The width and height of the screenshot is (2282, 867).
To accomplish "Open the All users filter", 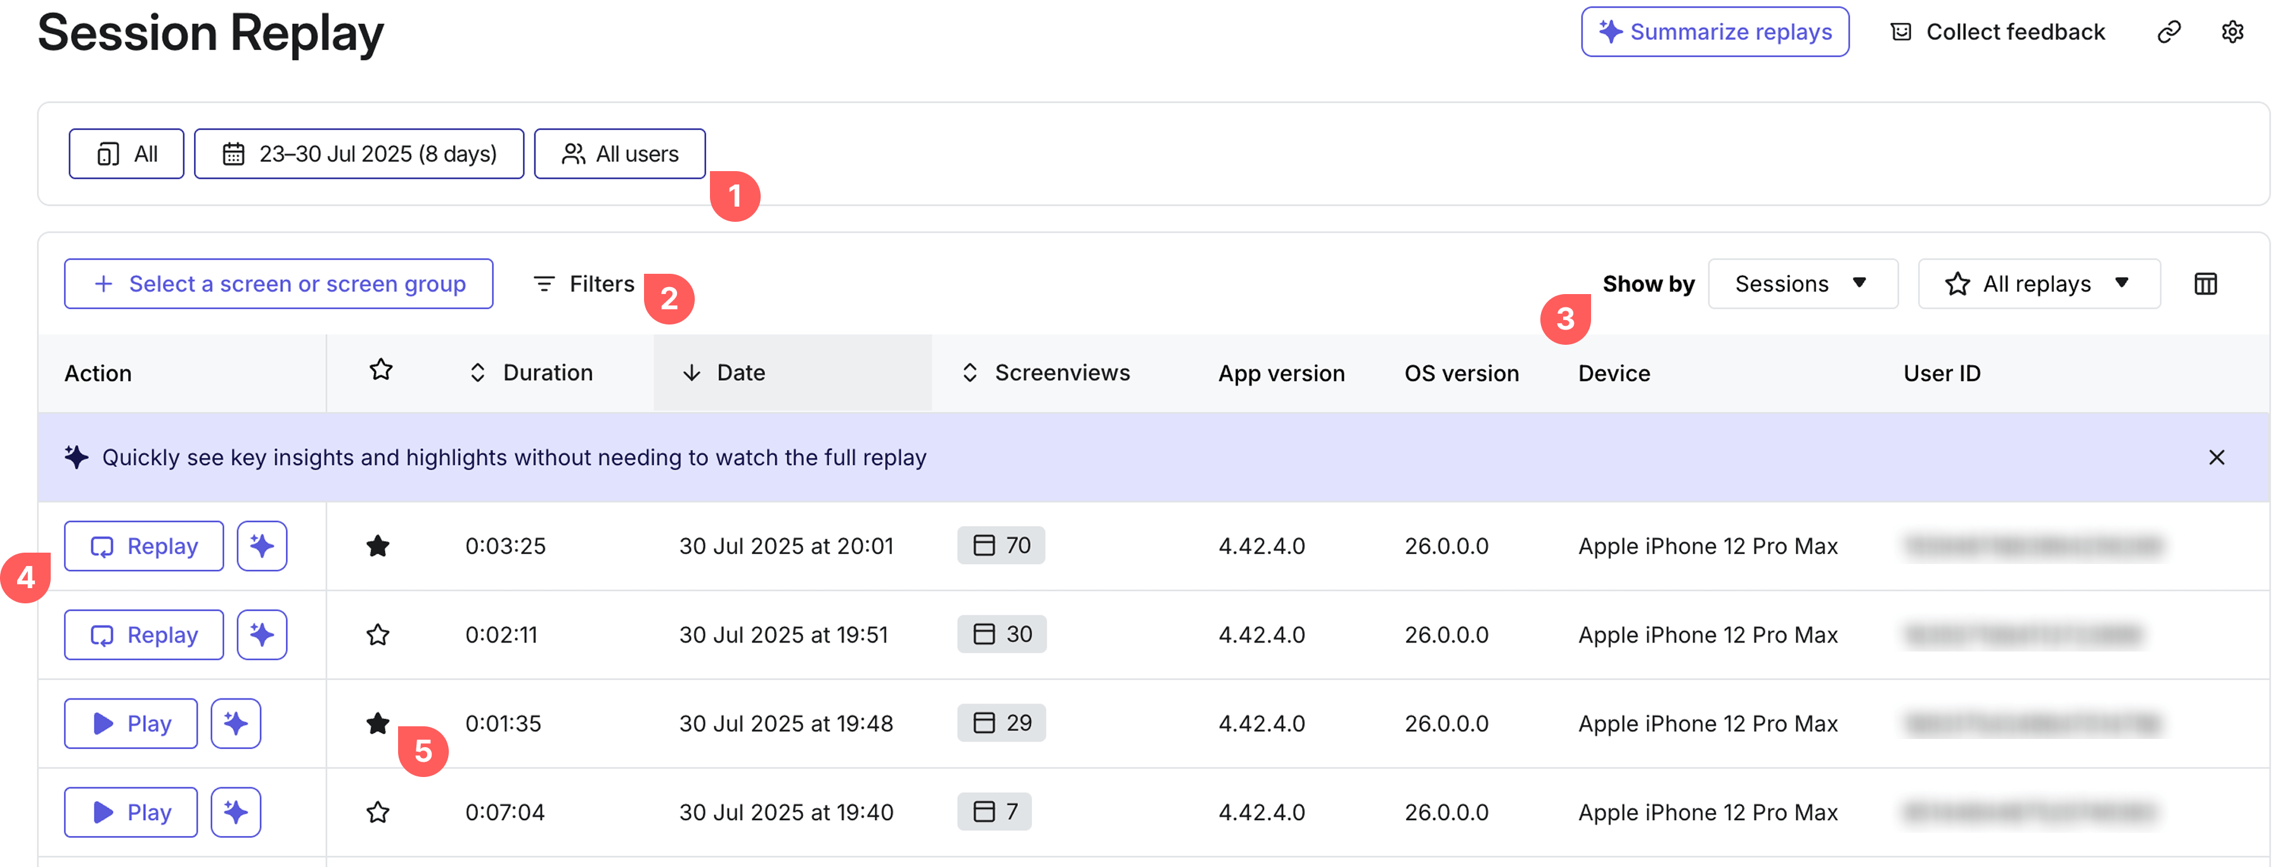I will [619, 153].
